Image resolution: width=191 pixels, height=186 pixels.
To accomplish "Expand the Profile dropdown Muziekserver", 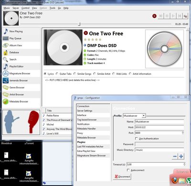I will click(x=144, y=116).
